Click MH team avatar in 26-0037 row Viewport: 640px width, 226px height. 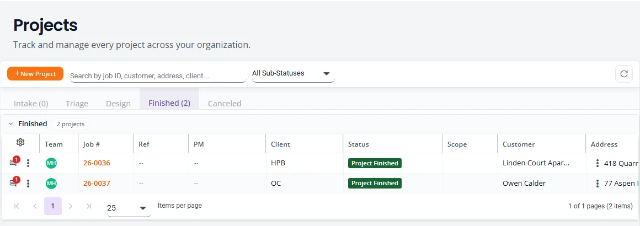[x=51, y=183]
